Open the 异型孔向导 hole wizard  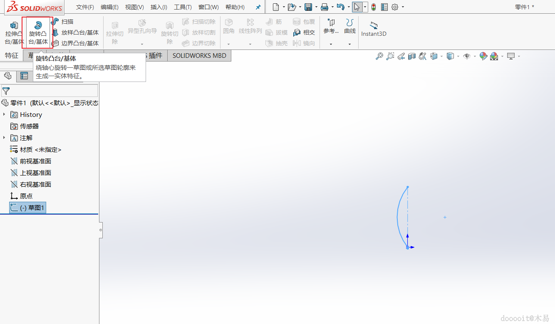tap(142, 27)
